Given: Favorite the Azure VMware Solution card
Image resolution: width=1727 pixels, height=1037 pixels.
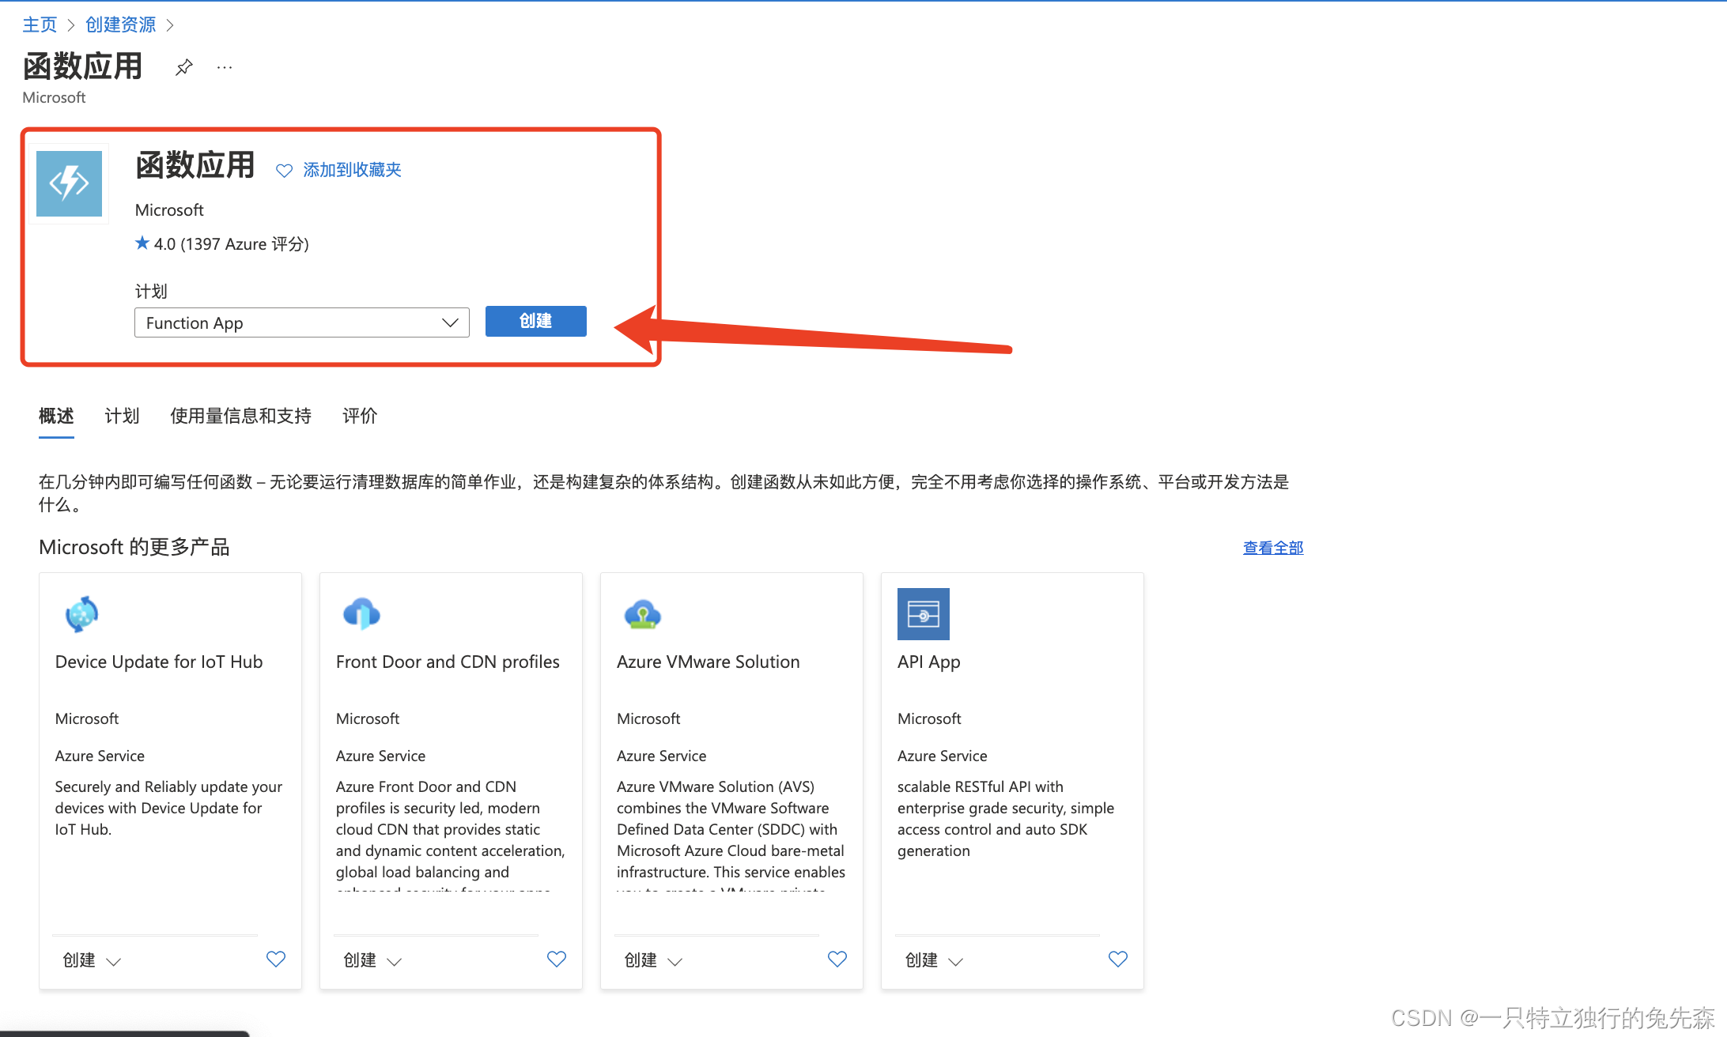Looking at the screenshot, I should pyautogui.click(x=837, y=959).
